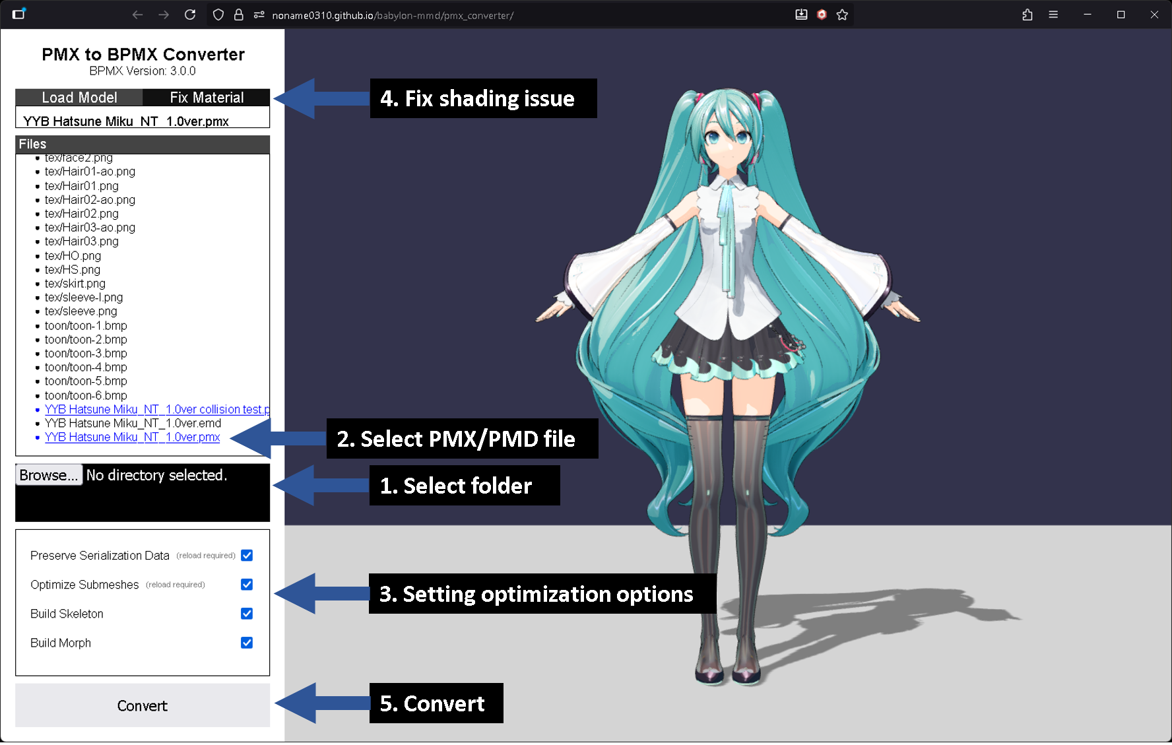1172x745 pixels.
Task: Click tex/HS.png in file list
Action: point(73,270)
